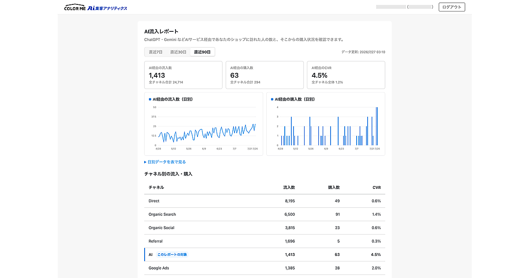Viewport: 529px width, 278px height.
Task: Click the 購入数 column header
Action: [334, 188]
